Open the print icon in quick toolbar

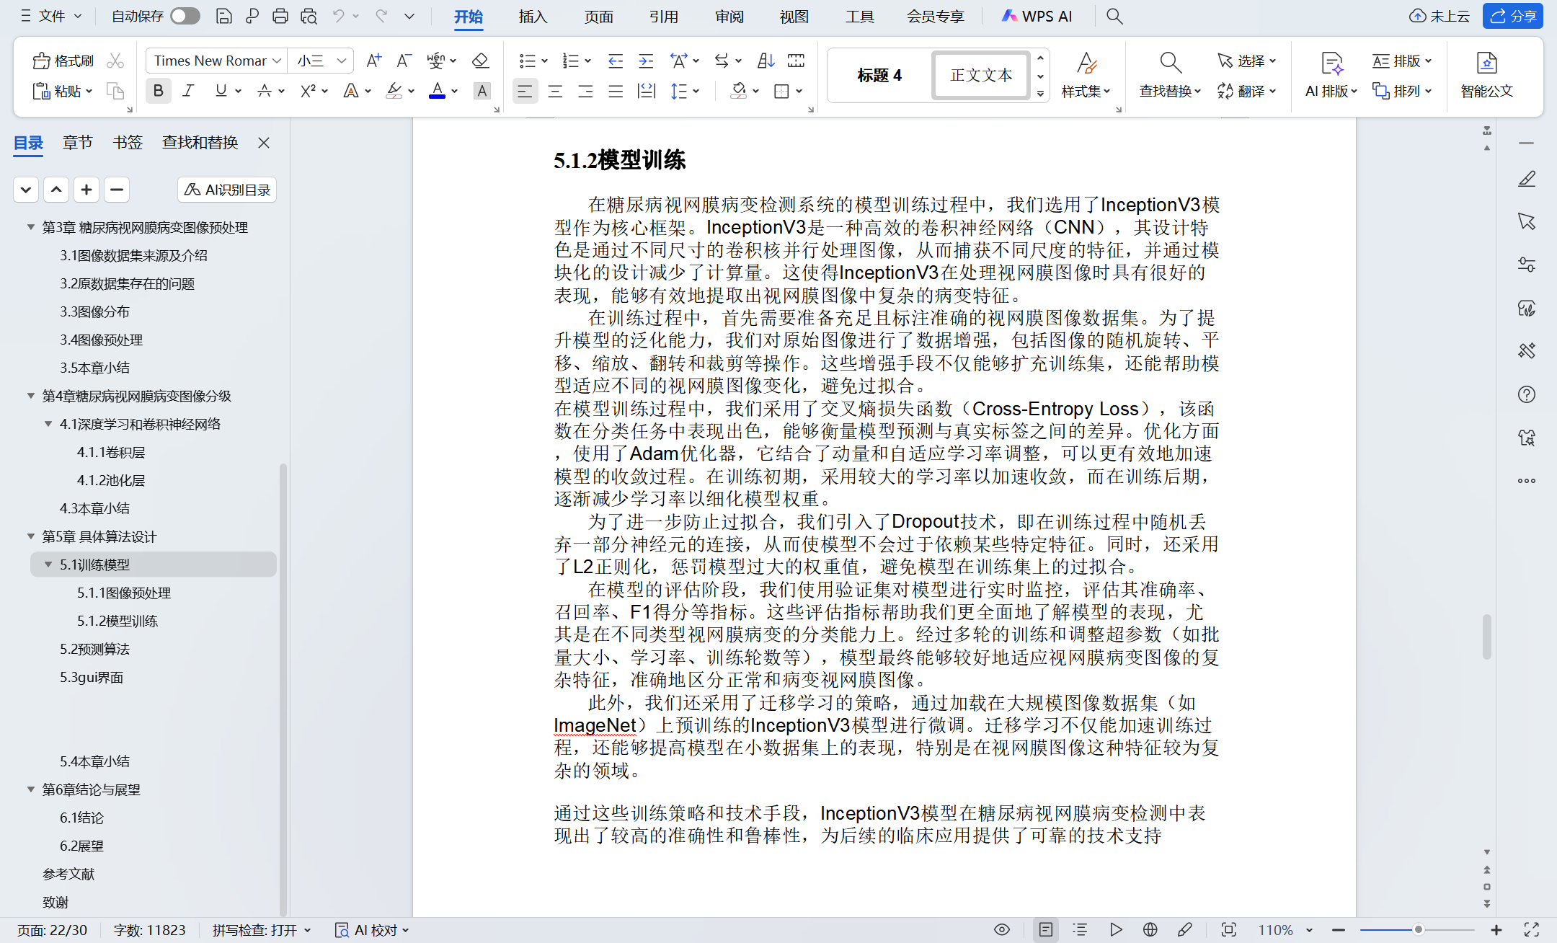pyautogui.click(x=280, y=16)
